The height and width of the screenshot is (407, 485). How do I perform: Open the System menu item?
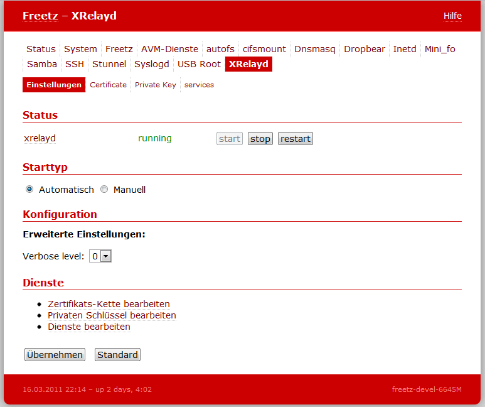tap(80, 49)
